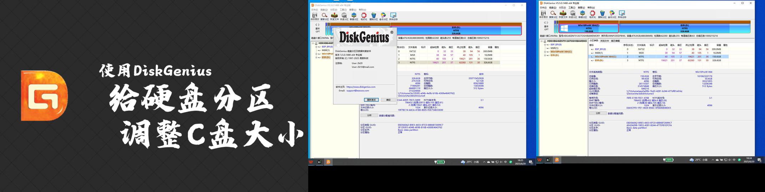Open the 扇区编辑 tab

pyautogui.click(x=615, y=41)
